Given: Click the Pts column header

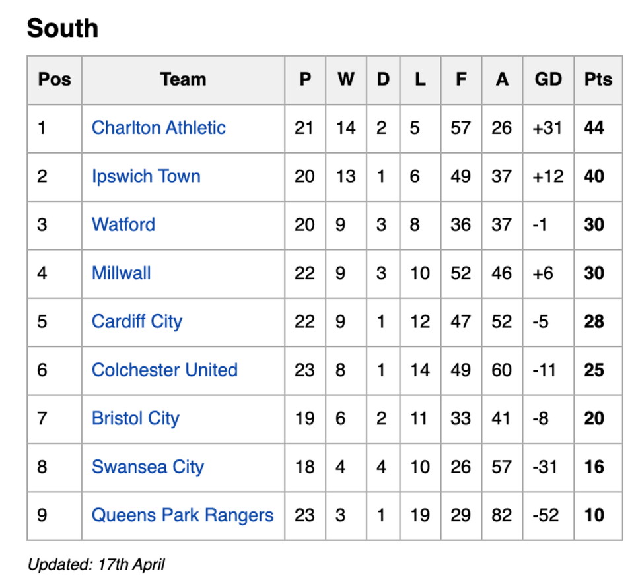Looking at the screenshot, I should click(x=598, y=80).
